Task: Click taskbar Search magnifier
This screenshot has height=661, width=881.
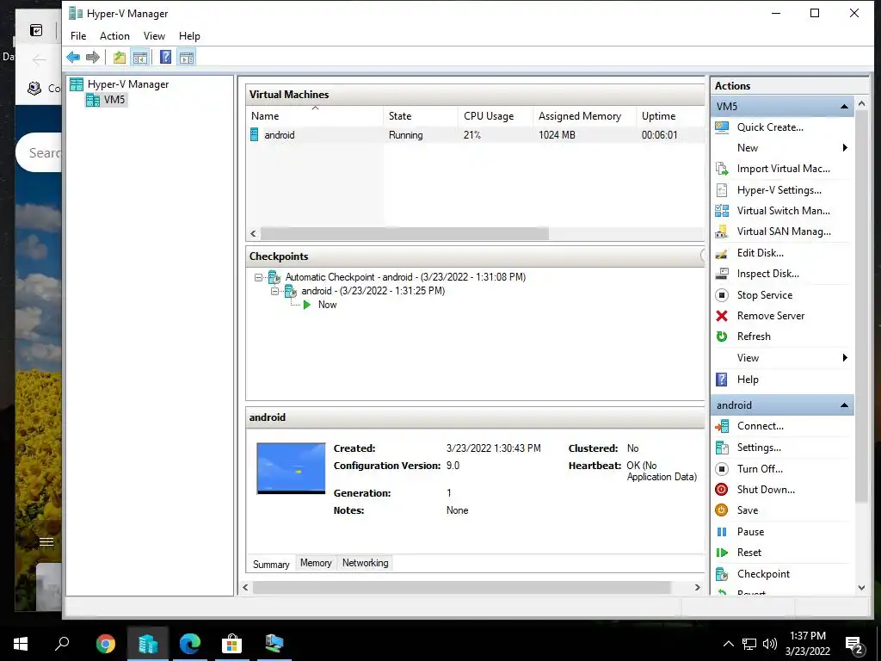Action: click(x=62, y=644)
